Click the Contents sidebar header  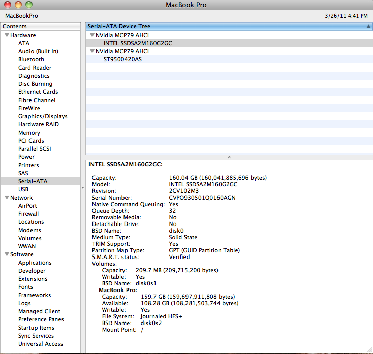[40, 26]
